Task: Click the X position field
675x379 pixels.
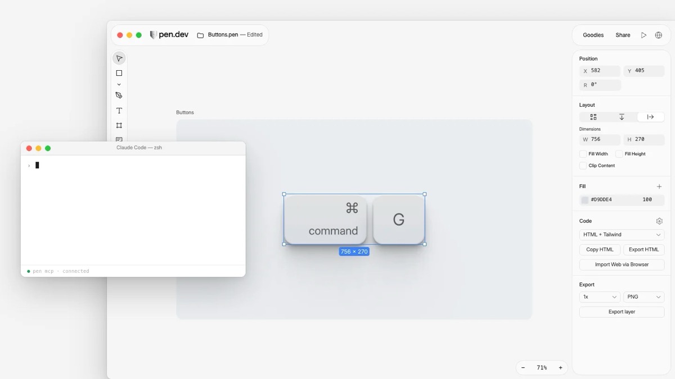Action: (x=600, y=71)
